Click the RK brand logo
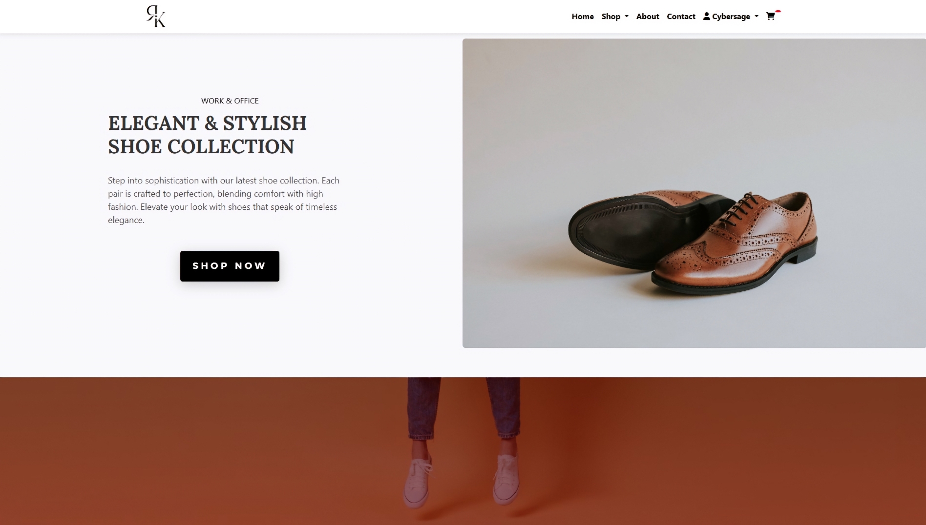The width and height of the screenshot is (926, 525). coord(156,16)
